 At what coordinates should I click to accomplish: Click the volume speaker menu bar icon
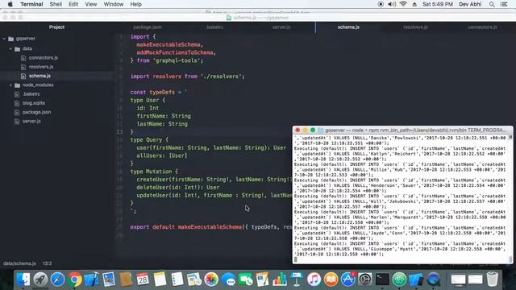click(x=392, y=4)
